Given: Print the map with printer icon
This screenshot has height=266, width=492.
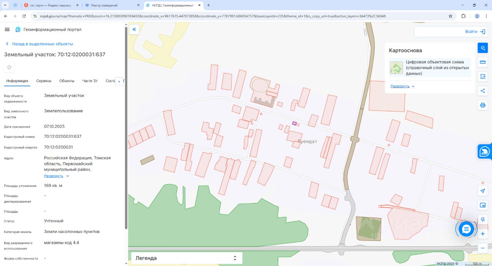Looking at the screenshot, I should pos(483,105).
